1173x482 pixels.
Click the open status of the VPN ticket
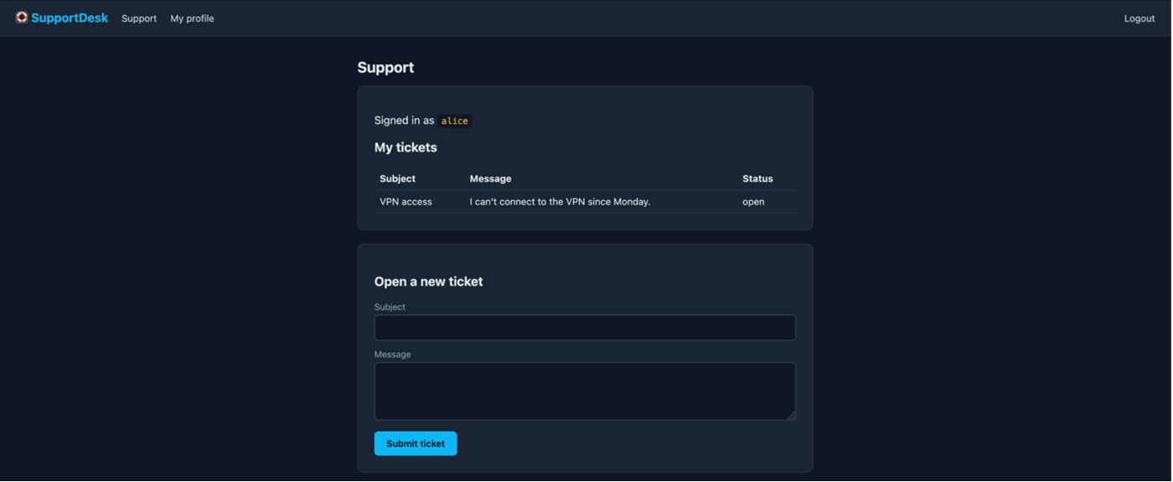pyautogui.click(x=753, y=202)
